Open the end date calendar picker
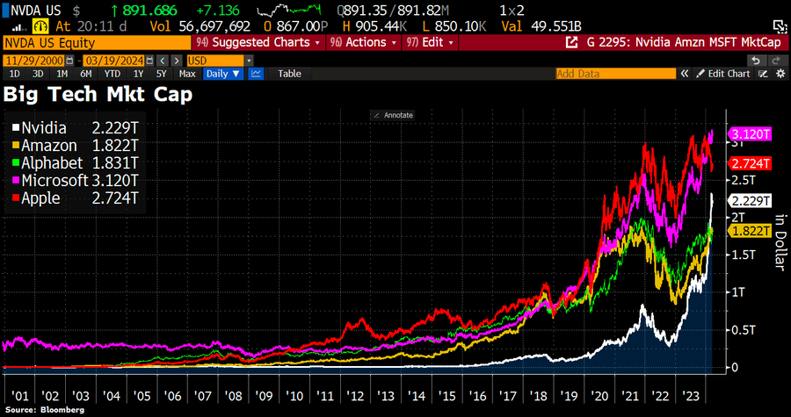The height and width of the screenshot is (417, 791). point(149,61)
